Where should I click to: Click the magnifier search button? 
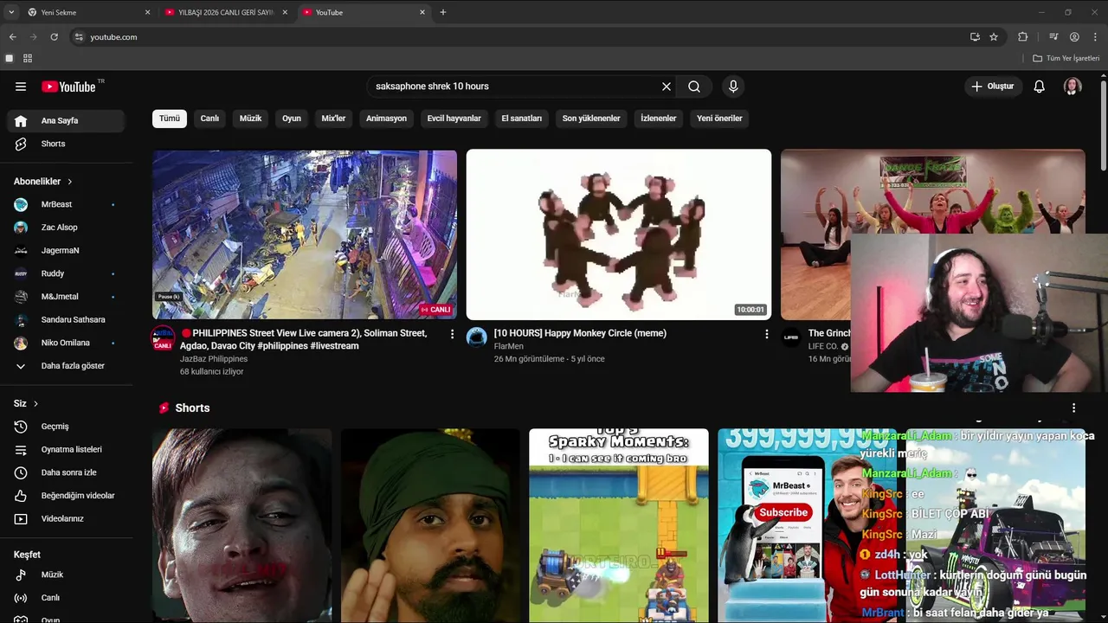[694, 87]
